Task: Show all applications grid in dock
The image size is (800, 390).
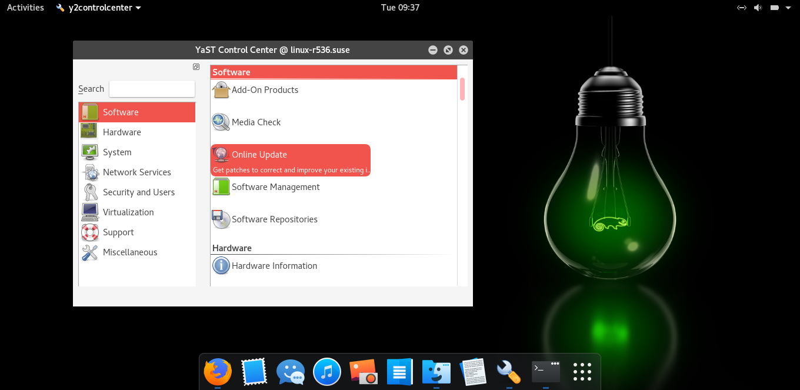Action: pos(582,372)
